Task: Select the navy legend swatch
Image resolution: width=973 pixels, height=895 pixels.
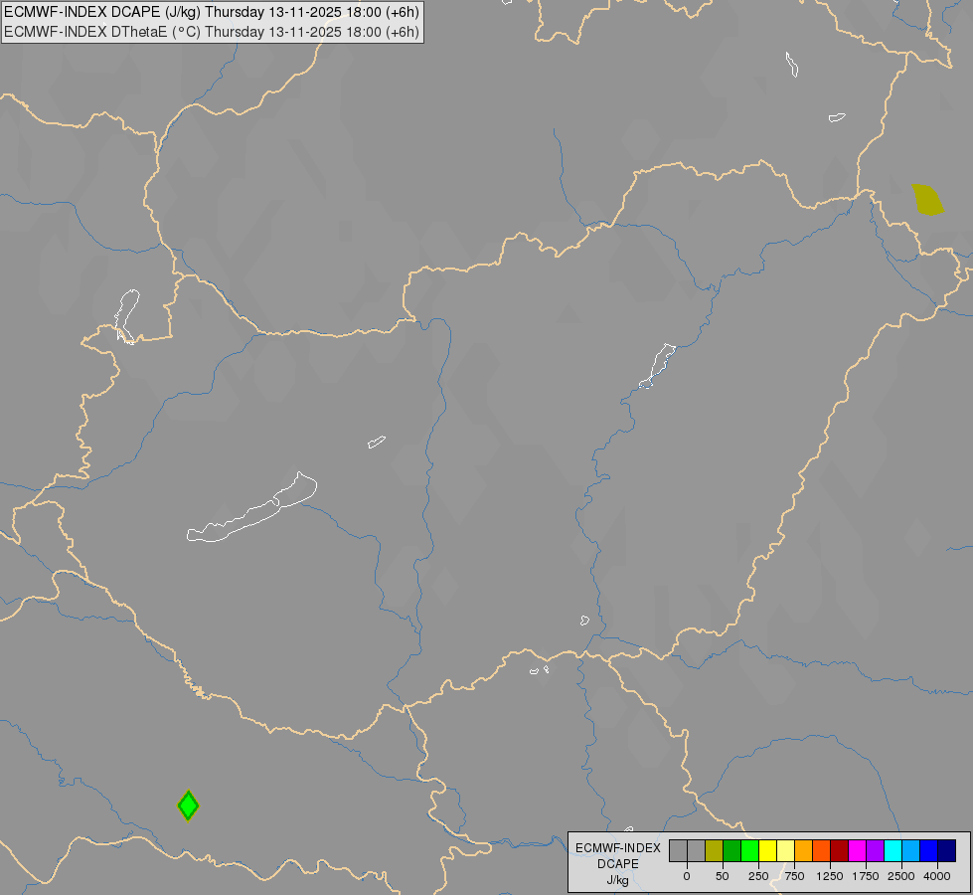Action: pos(947,851)
